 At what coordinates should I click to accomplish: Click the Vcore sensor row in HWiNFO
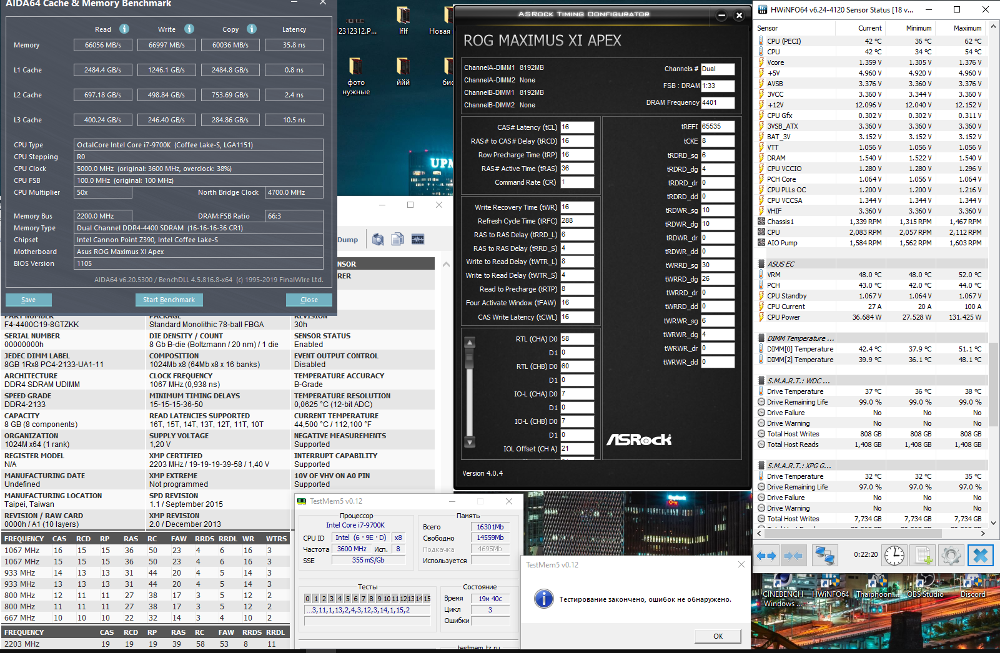[x=869, y=62]
